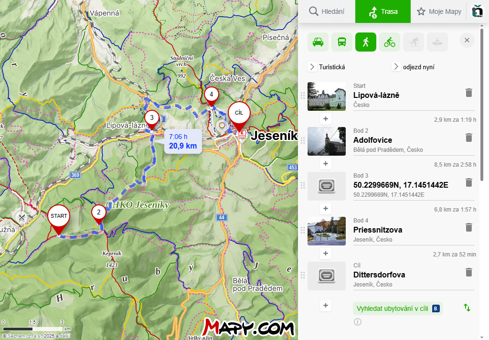Viewport: 489px width, 340px height.
Task: Select the cycling route mode icon
Action: [x=390, y=42]
